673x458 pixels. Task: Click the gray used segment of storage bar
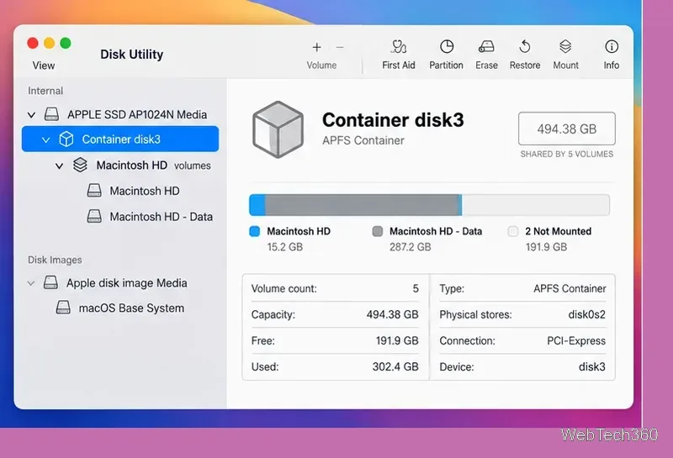(x=363, y=205)
